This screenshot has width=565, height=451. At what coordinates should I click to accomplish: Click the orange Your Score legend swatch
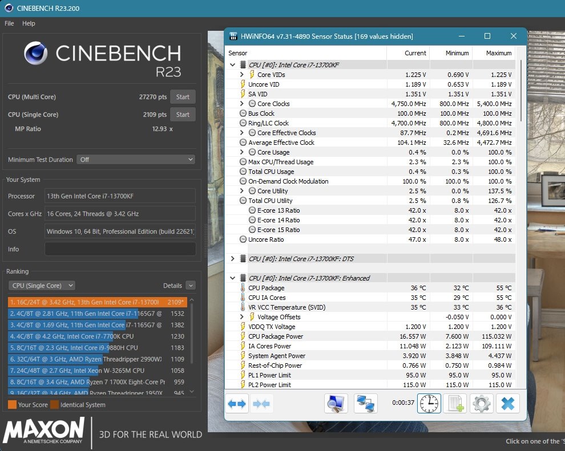(x=12, y=405)
